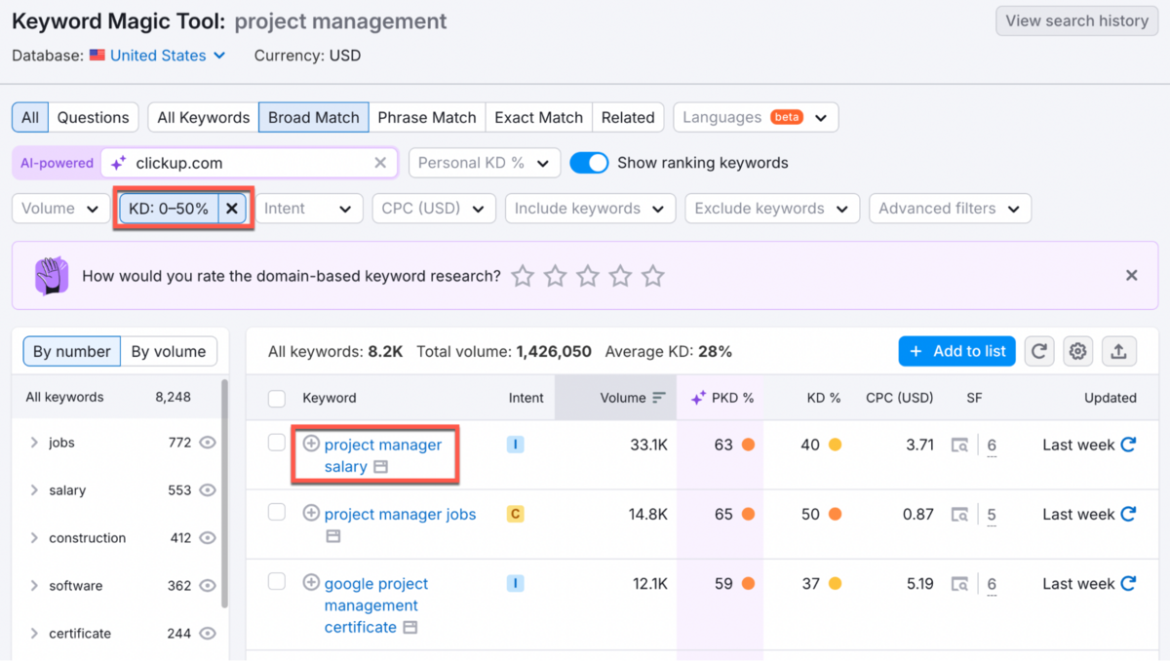Check google project management certificate checkbox
The height and width of the screenshot is (661, 1170).
[277, 581]
